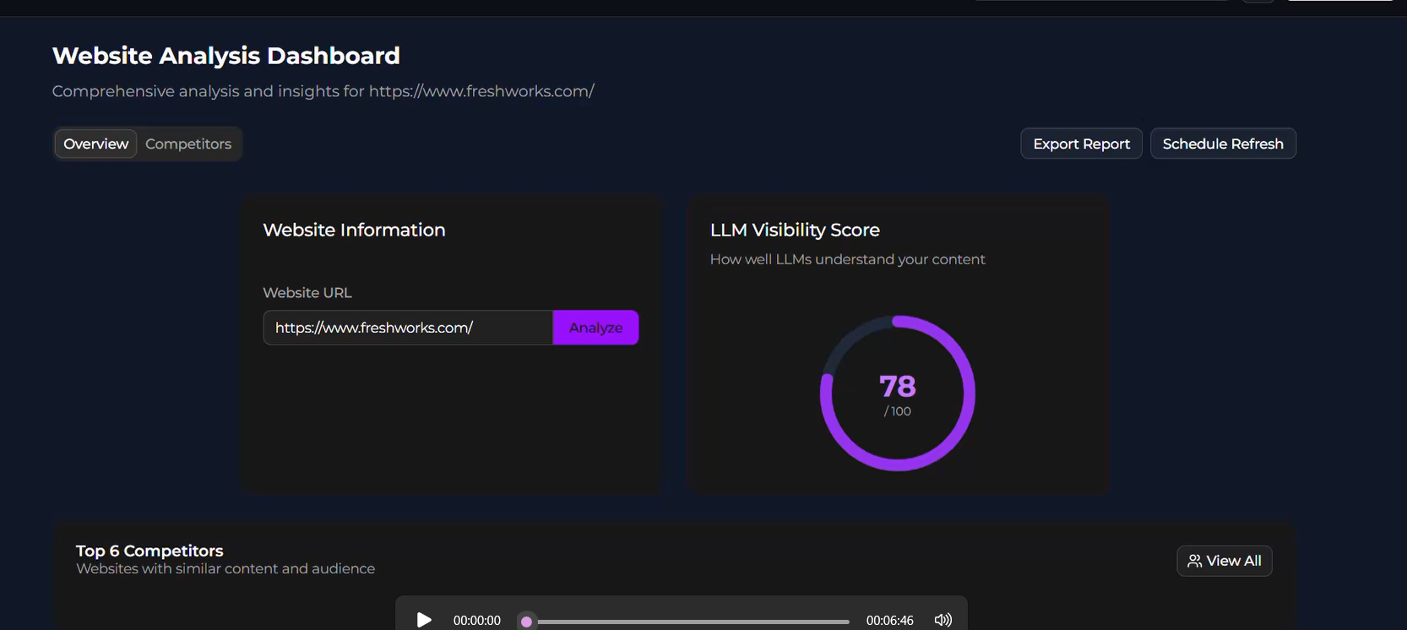
Task: Click the video seek bar track
Action: (x=687, y=622)
